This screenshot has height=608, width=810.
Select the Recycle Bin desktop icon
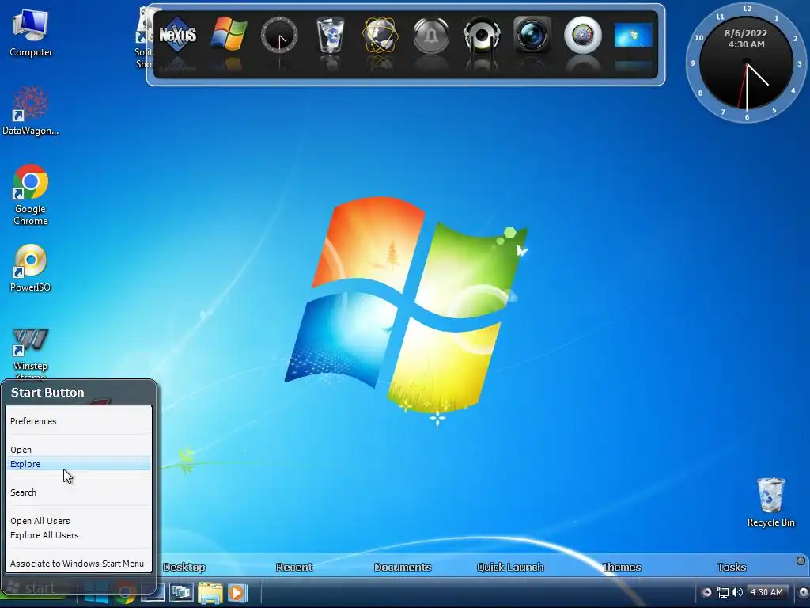[x=770, y=502]
